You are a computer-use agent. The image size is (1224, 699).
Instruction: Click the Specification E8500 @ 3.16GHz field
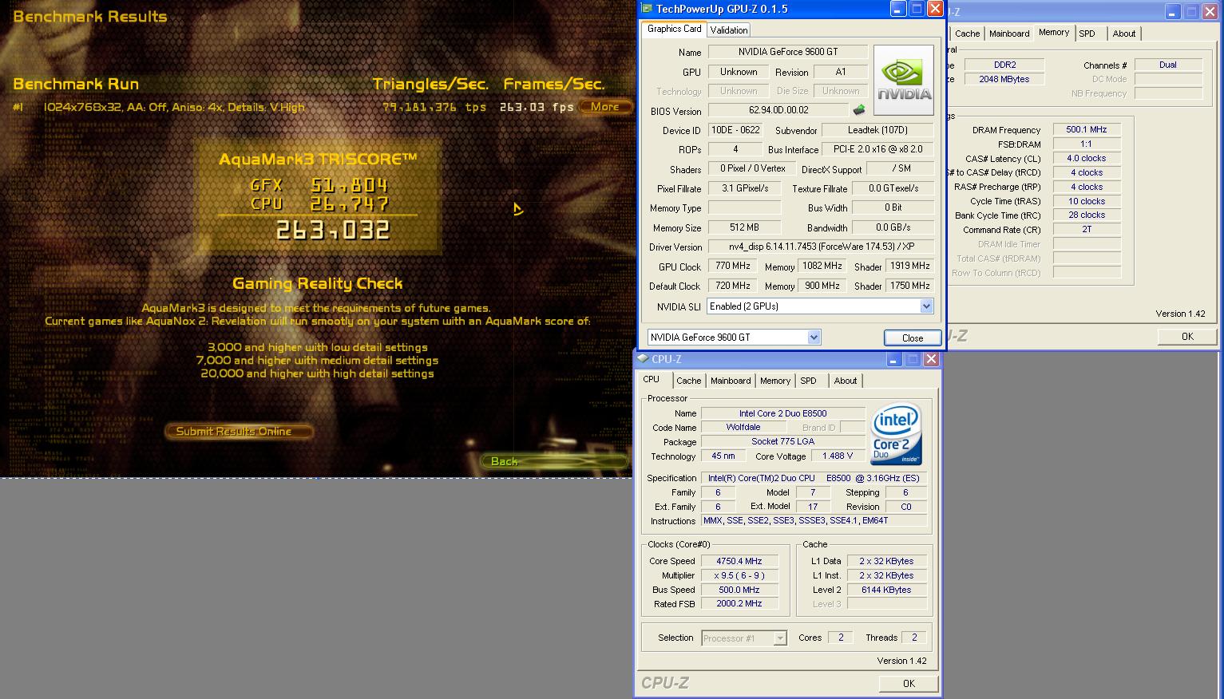[814, 478]
